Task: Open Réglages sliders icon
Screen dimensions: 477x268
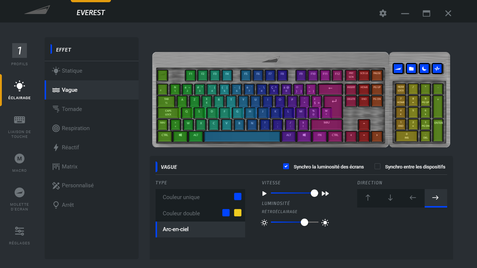Action: [20, 231]
